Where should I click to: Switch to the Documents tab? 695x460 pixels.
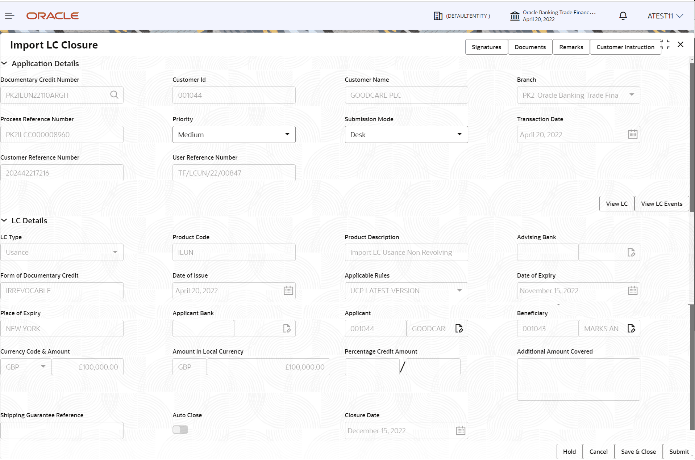coord(530,47)
